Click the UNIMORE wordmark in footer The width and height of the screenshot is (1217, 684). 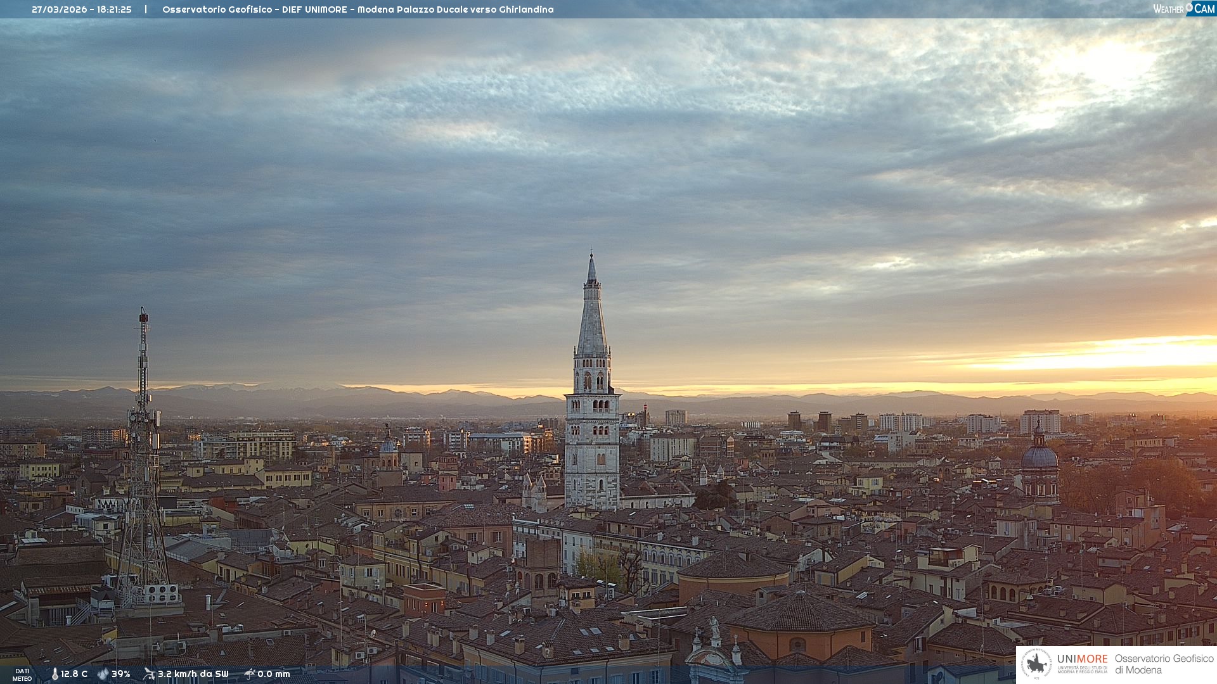pyautogui.click(x=1082, y=659)
